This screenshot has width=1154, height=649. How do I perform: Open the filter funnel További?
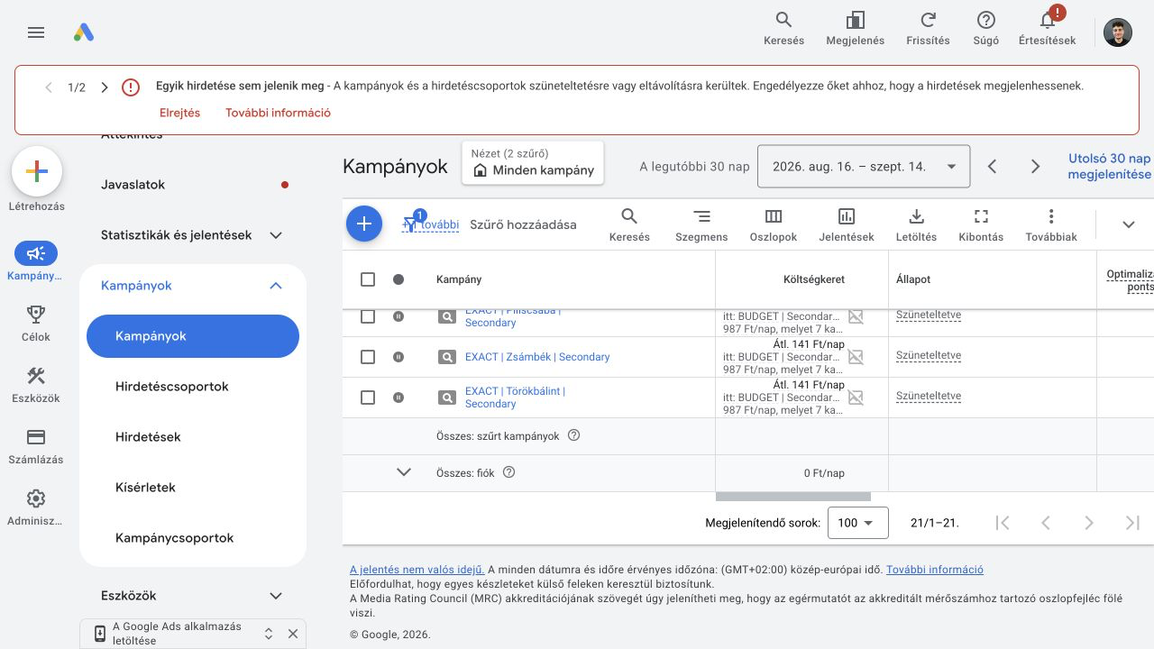coord(430,224)
